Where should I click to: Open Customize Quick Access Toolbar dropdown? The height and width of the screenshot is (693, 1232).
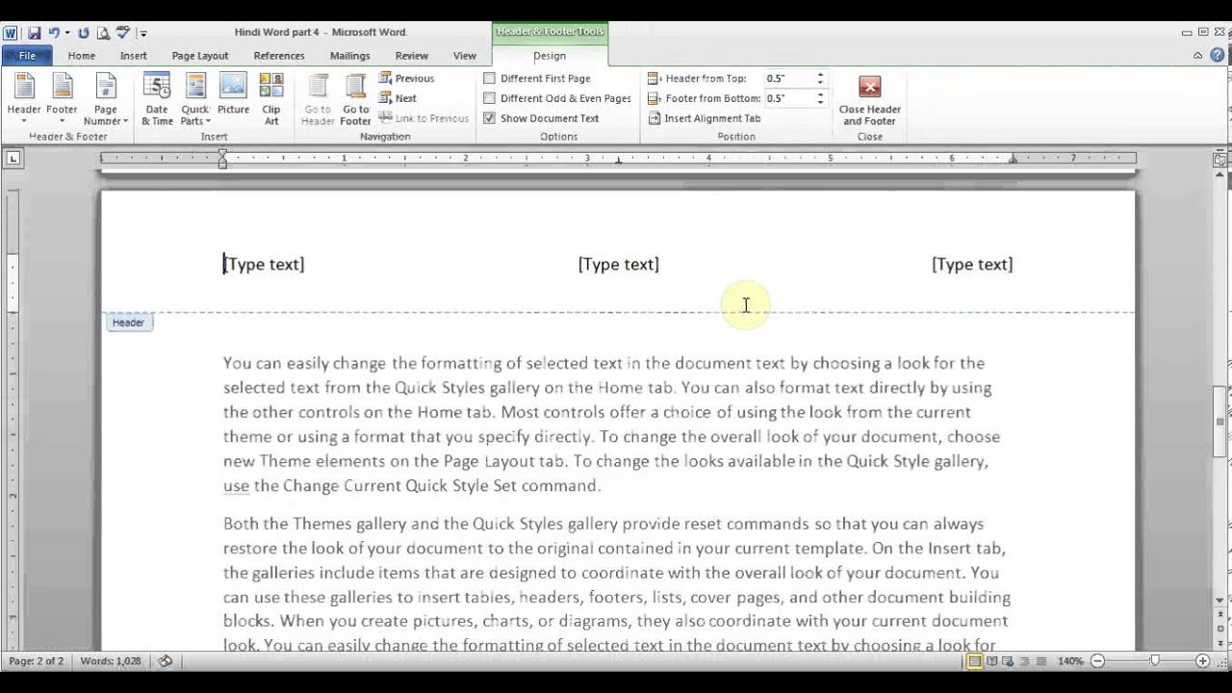(143, 34)
